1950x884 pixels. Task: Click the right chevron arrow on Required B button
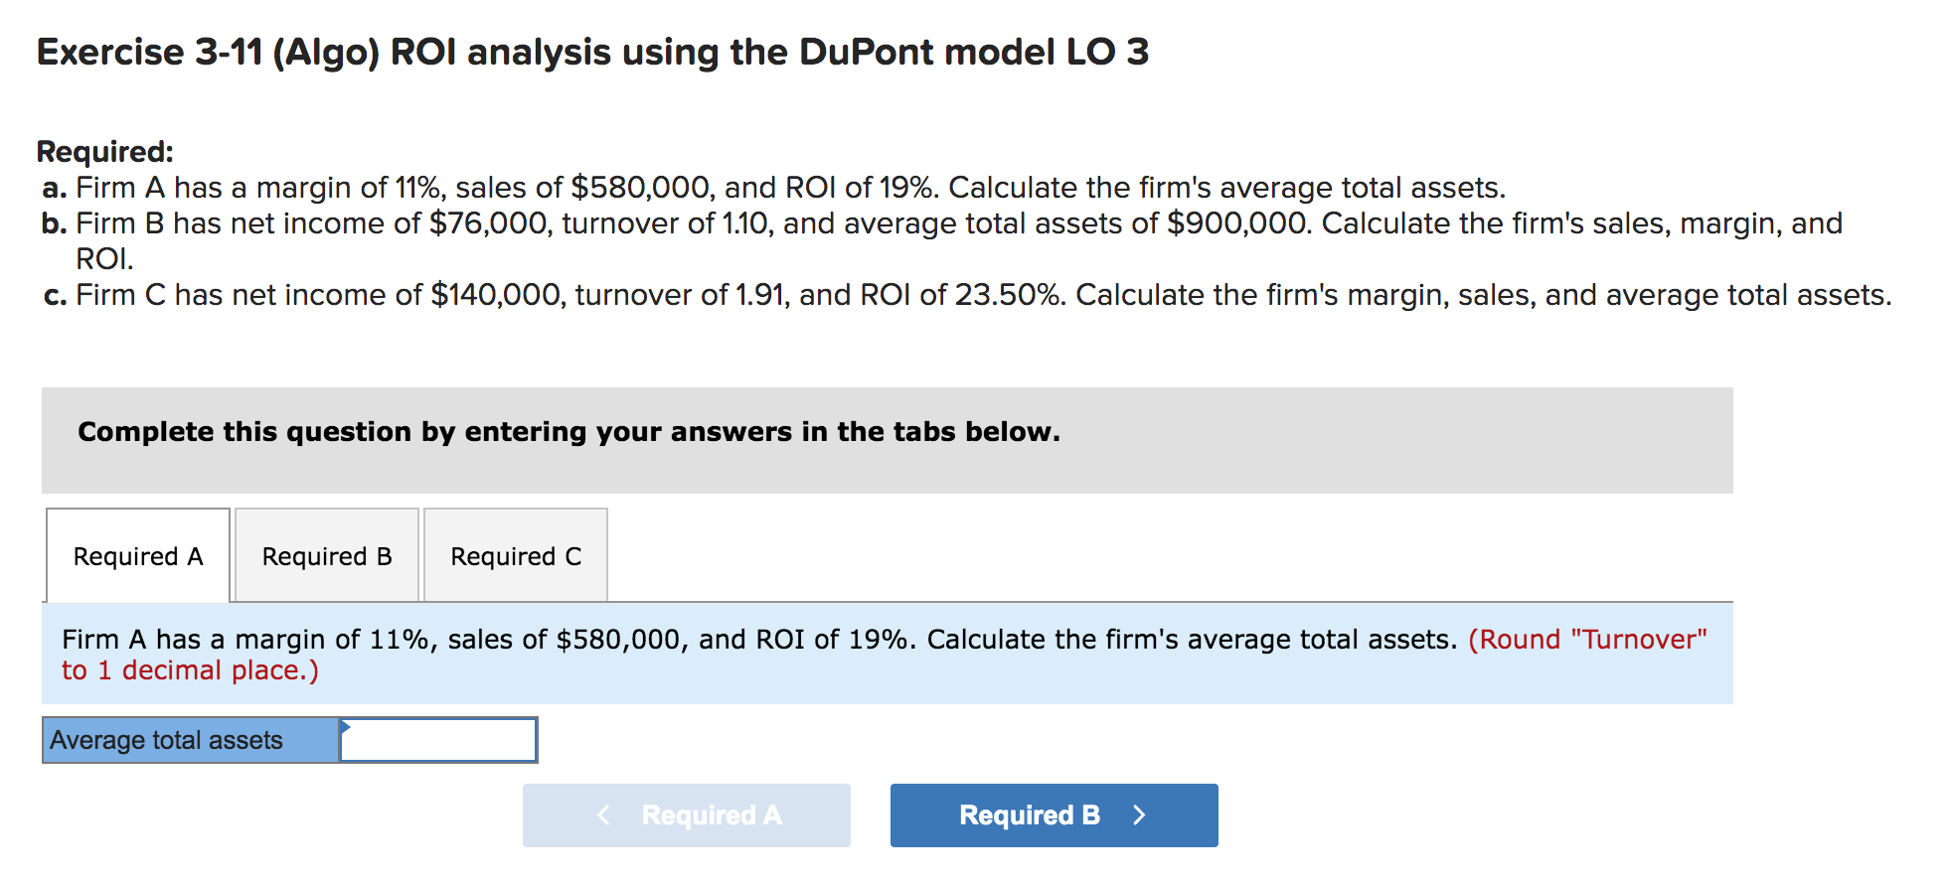pos(1139,815)
